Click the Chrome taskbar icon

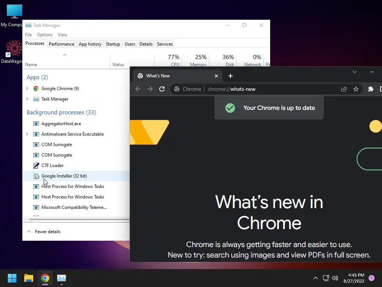45,278
